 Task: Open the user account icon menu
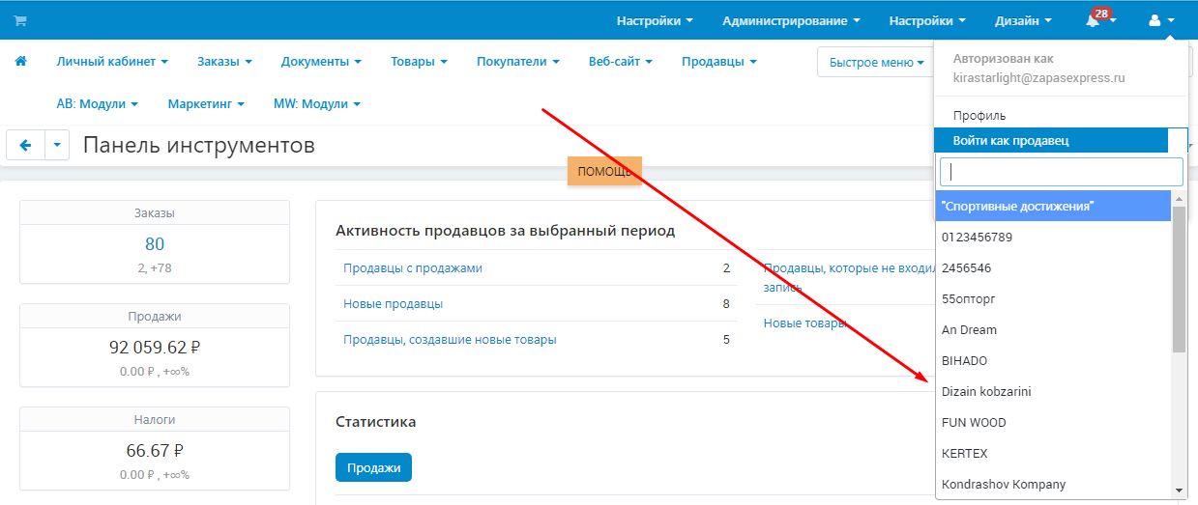[1160, 20]
